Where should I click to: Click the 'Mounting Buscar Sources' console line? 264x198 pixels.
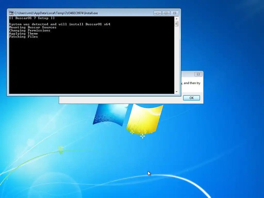[33, 27]
